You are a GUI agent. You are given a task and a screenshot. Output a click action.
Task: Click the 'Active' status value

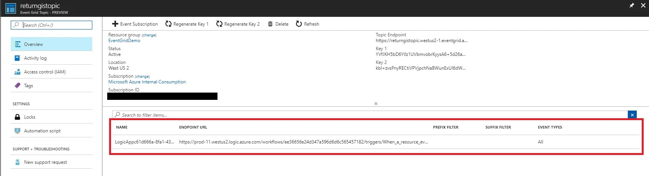pyautogui.click(x=114, y=54)
